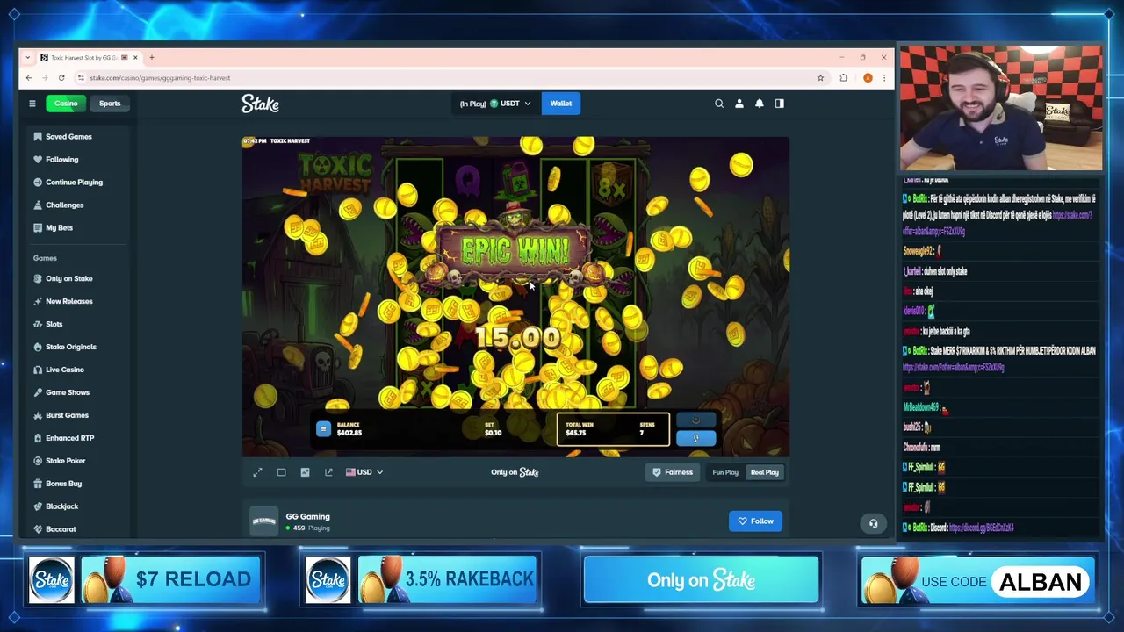This screenshot has width=1124, height=632.
Task: Click the New Releases sidebar icon
Action: [x=38, y=301]
